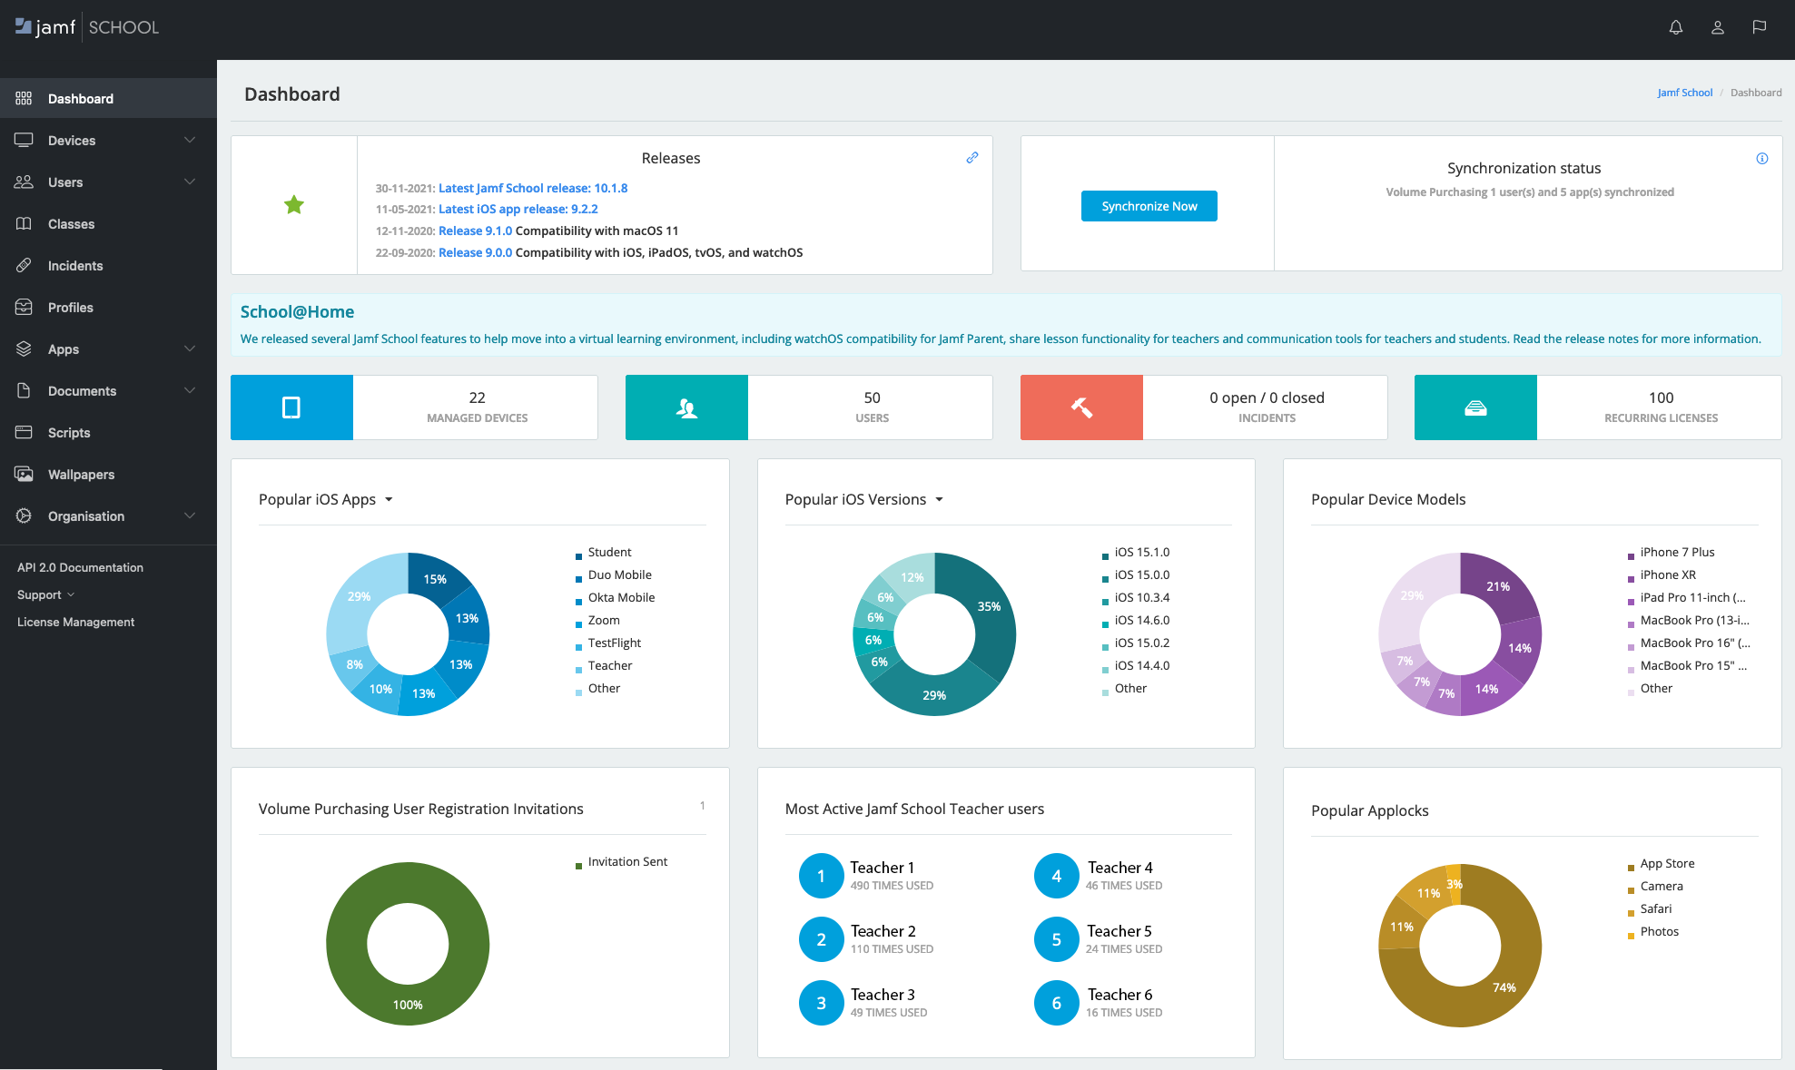This screenshot has width=1795, height=1070.
Task: Click the Organisation icon in sidebar
Action: click(x=24, y=515)
